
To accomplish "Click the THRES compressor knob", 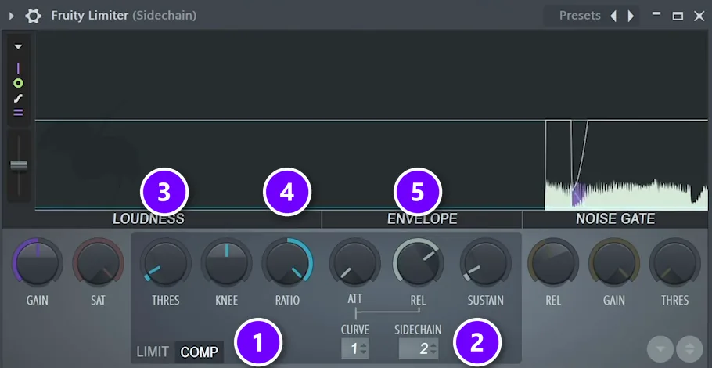I will click(x=165, y=262).
